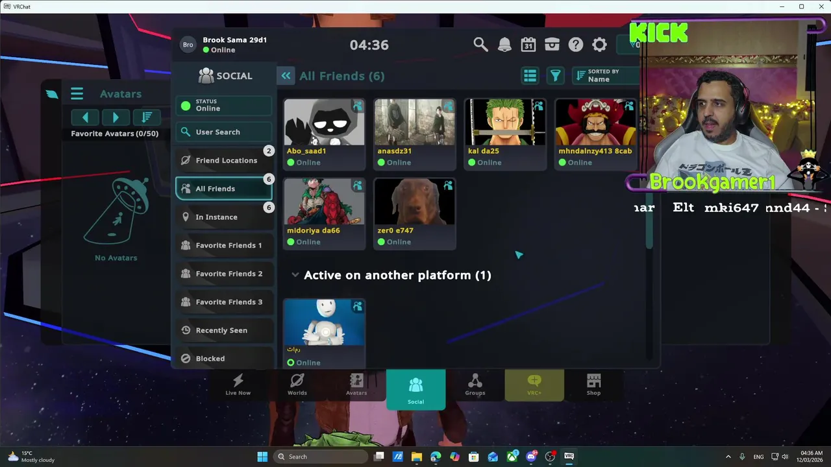Select Favorite Friends 3 category
This screenshot has height=467, width=831.
(x=224, y=302)
